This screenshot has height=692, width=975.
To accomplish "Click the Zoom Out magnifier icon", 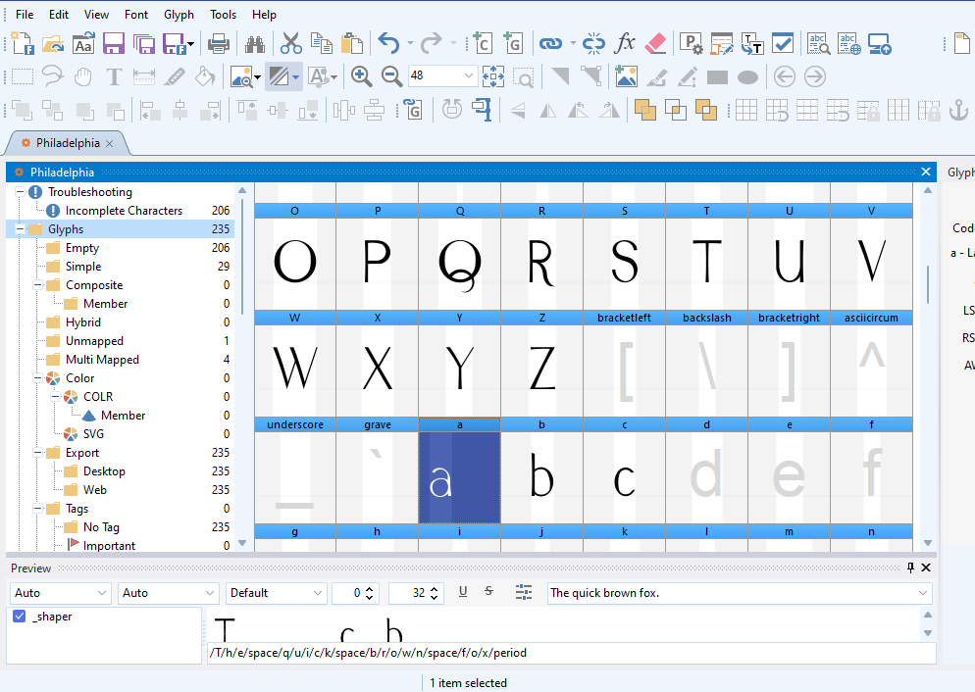I will pyautogui.click(x=391, y=76).
